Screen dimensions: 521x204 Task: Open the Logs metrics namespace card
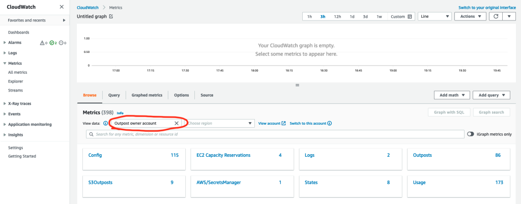point(350,159)
